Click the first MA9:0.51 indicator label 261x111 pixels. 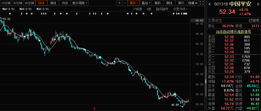8,9
